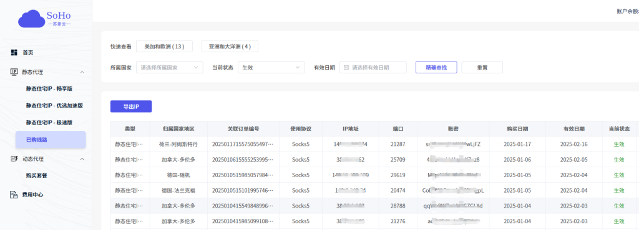This screenshot has width=639, height=230.
Task: Click the 静态代理 IP monitor icon
Action: click(14, 72)
